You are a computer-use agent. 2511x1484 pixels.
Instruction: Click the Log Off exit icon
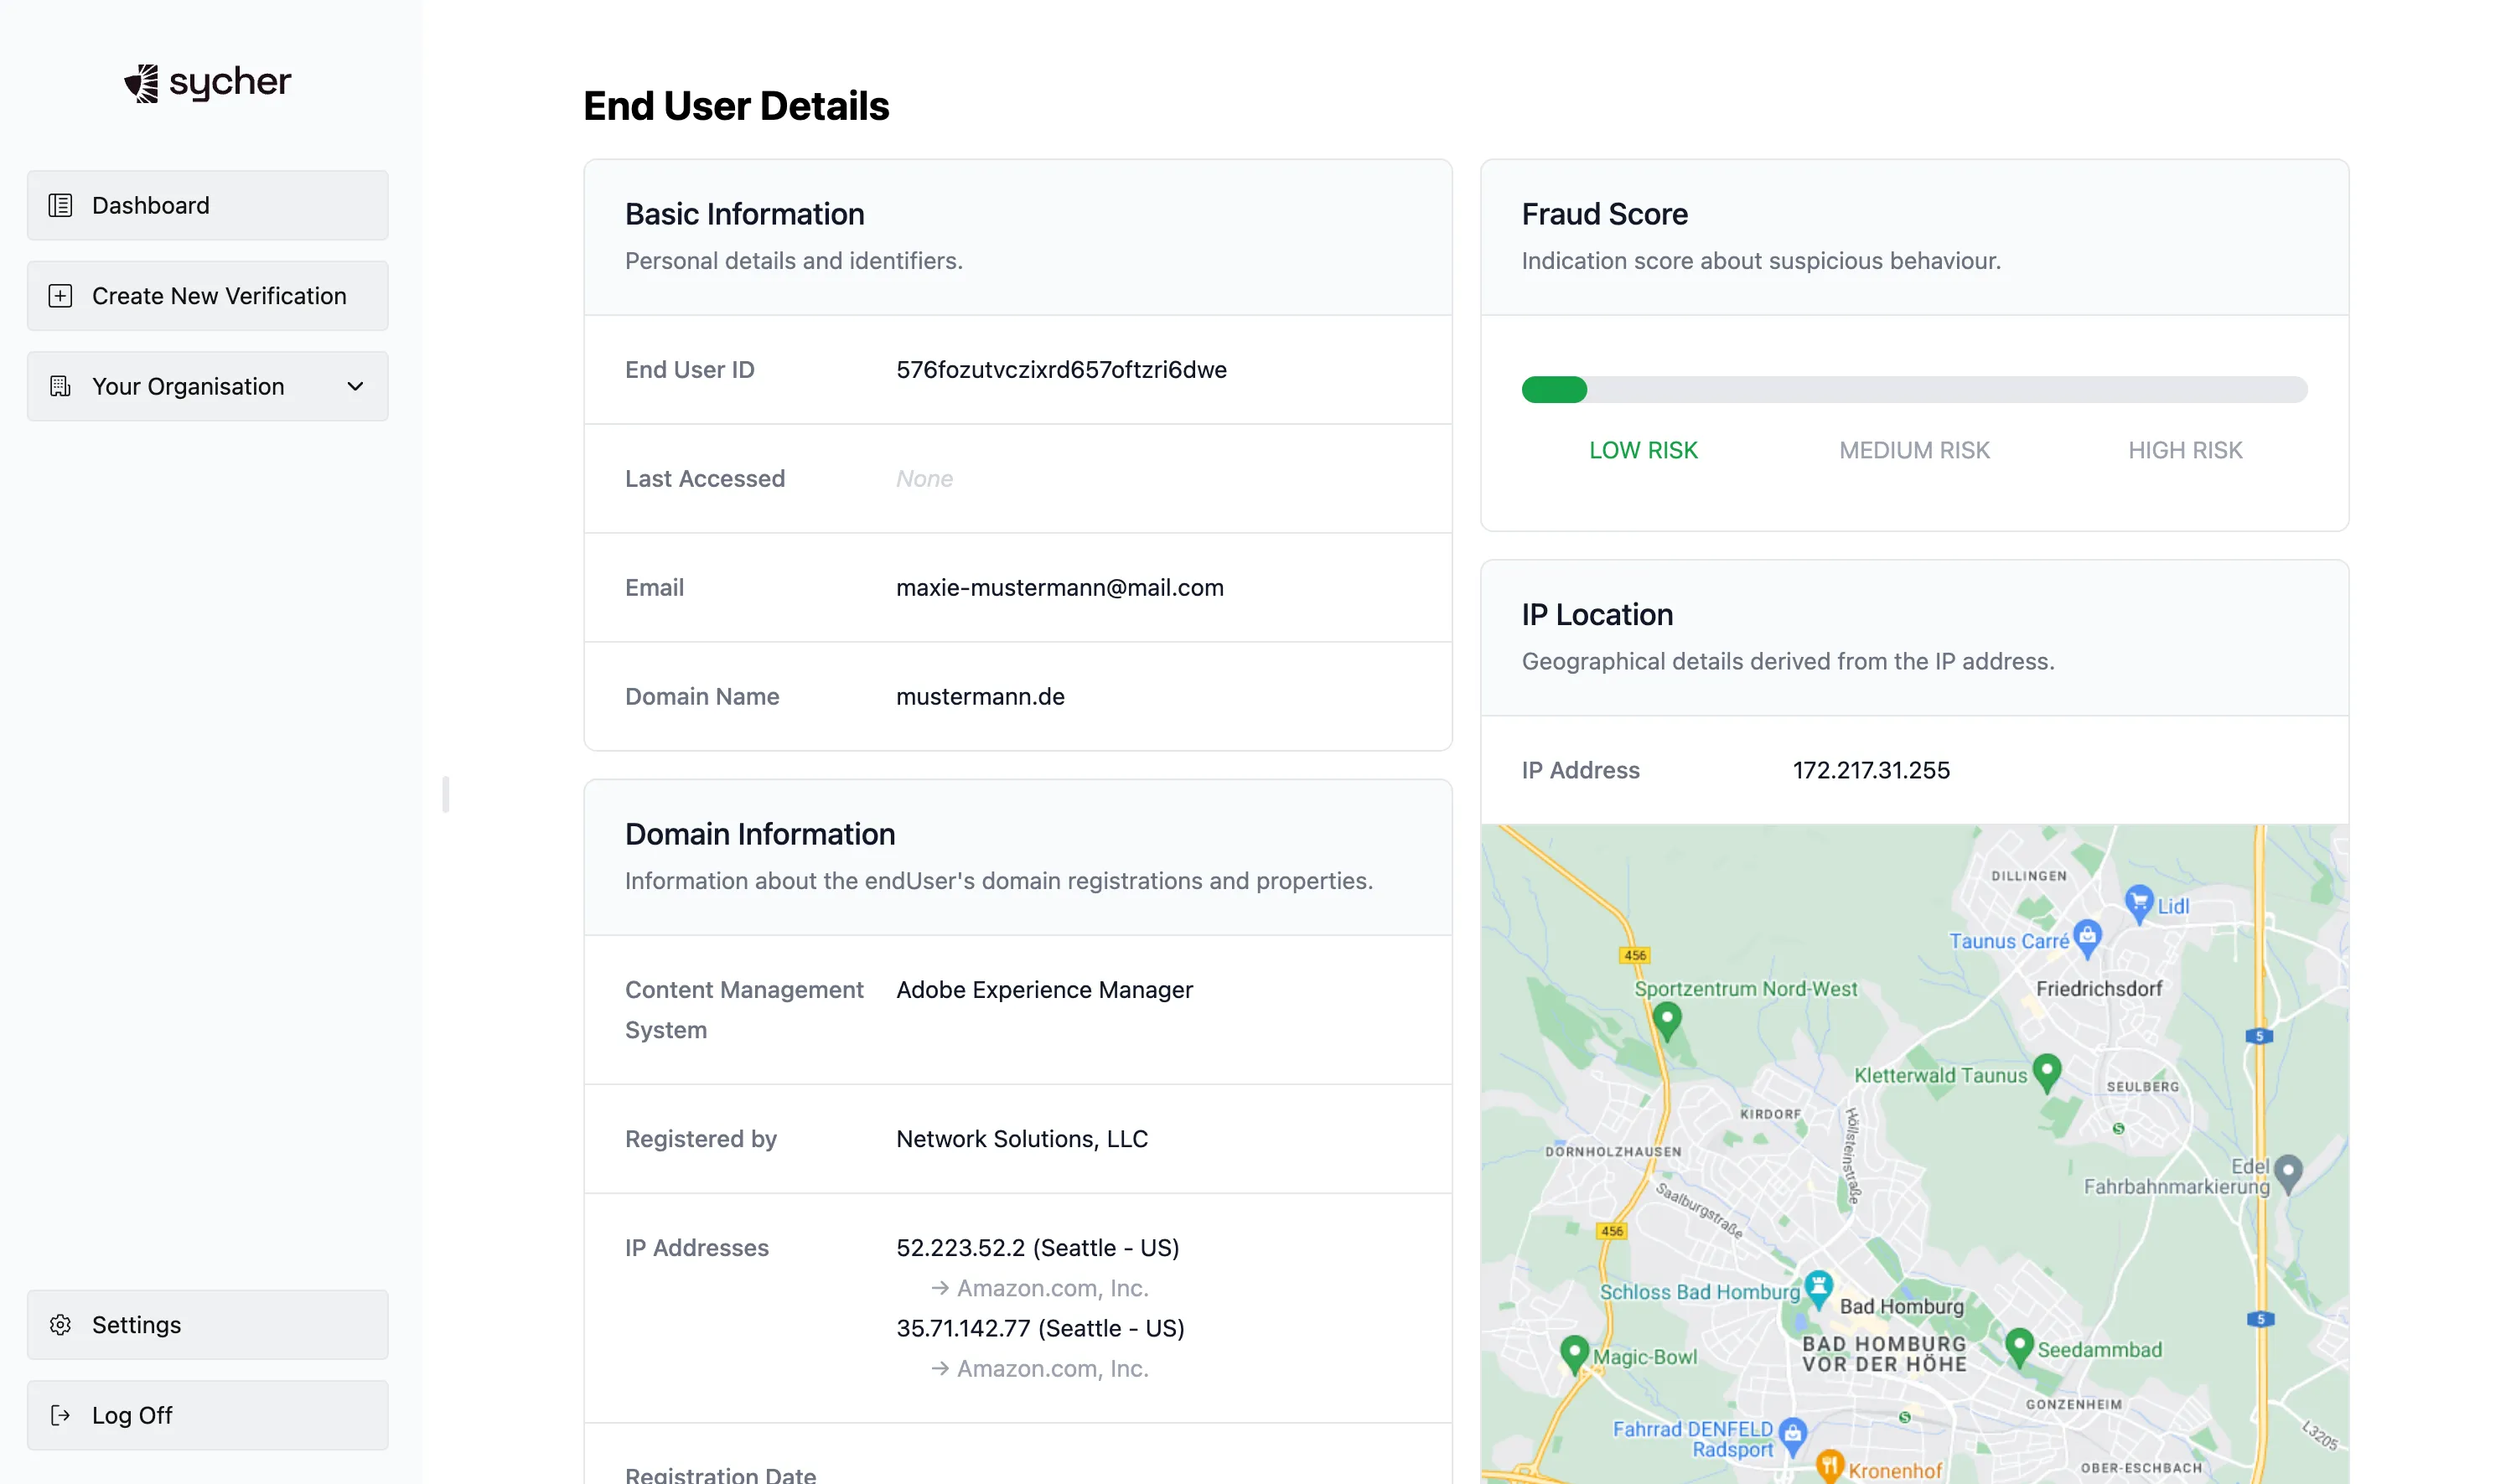pyautogui.click(x=60, y=1415)
